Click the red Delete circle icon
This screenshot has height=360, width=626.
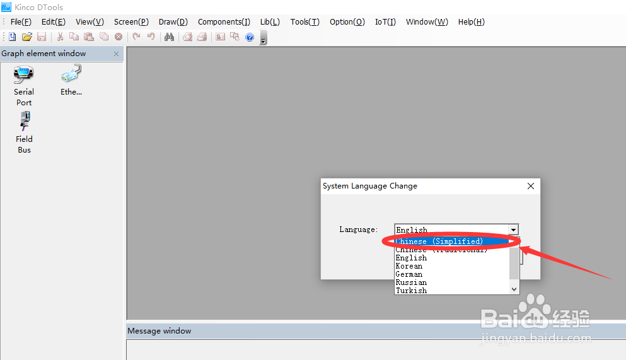coord(119,37)
